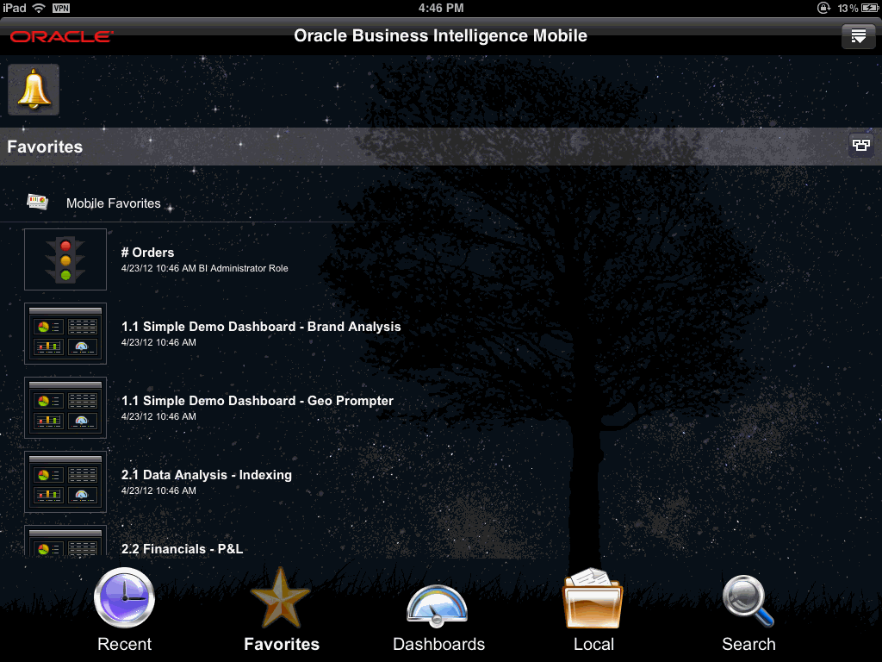Screen dimensions: 882x662
Task: Tap the rotation lock status icon
Action: tap(823, 8)
